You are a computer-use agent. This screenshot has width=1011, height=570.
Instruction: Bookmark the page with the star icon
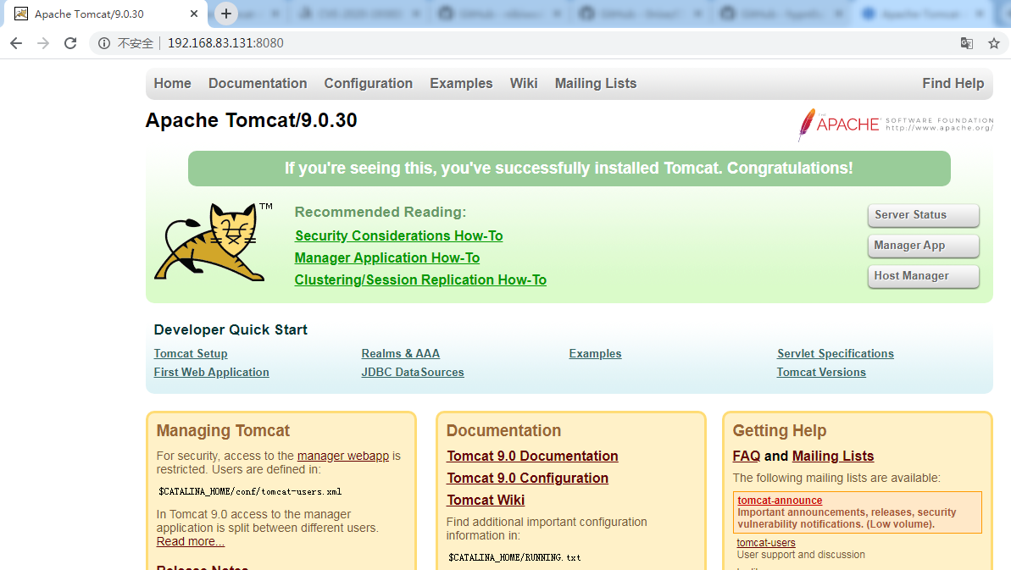click(x=993, y=43)
